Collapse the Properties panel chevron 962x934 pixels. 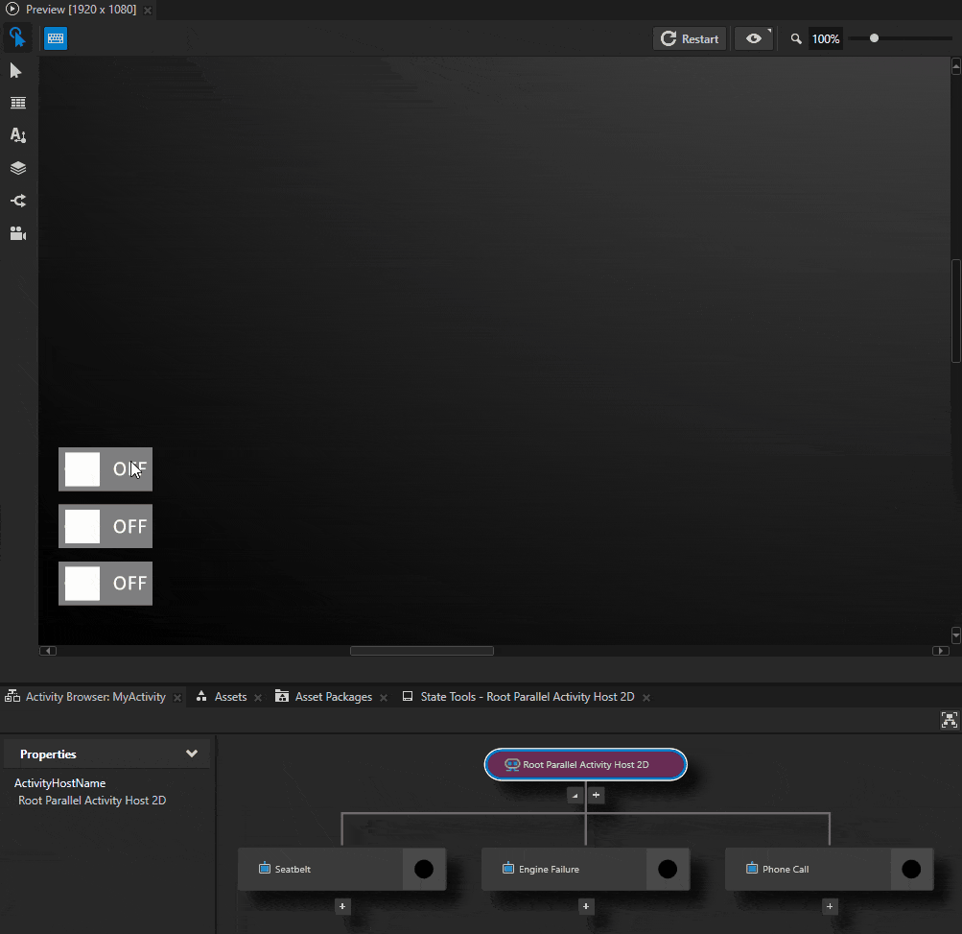pos(191,754)
